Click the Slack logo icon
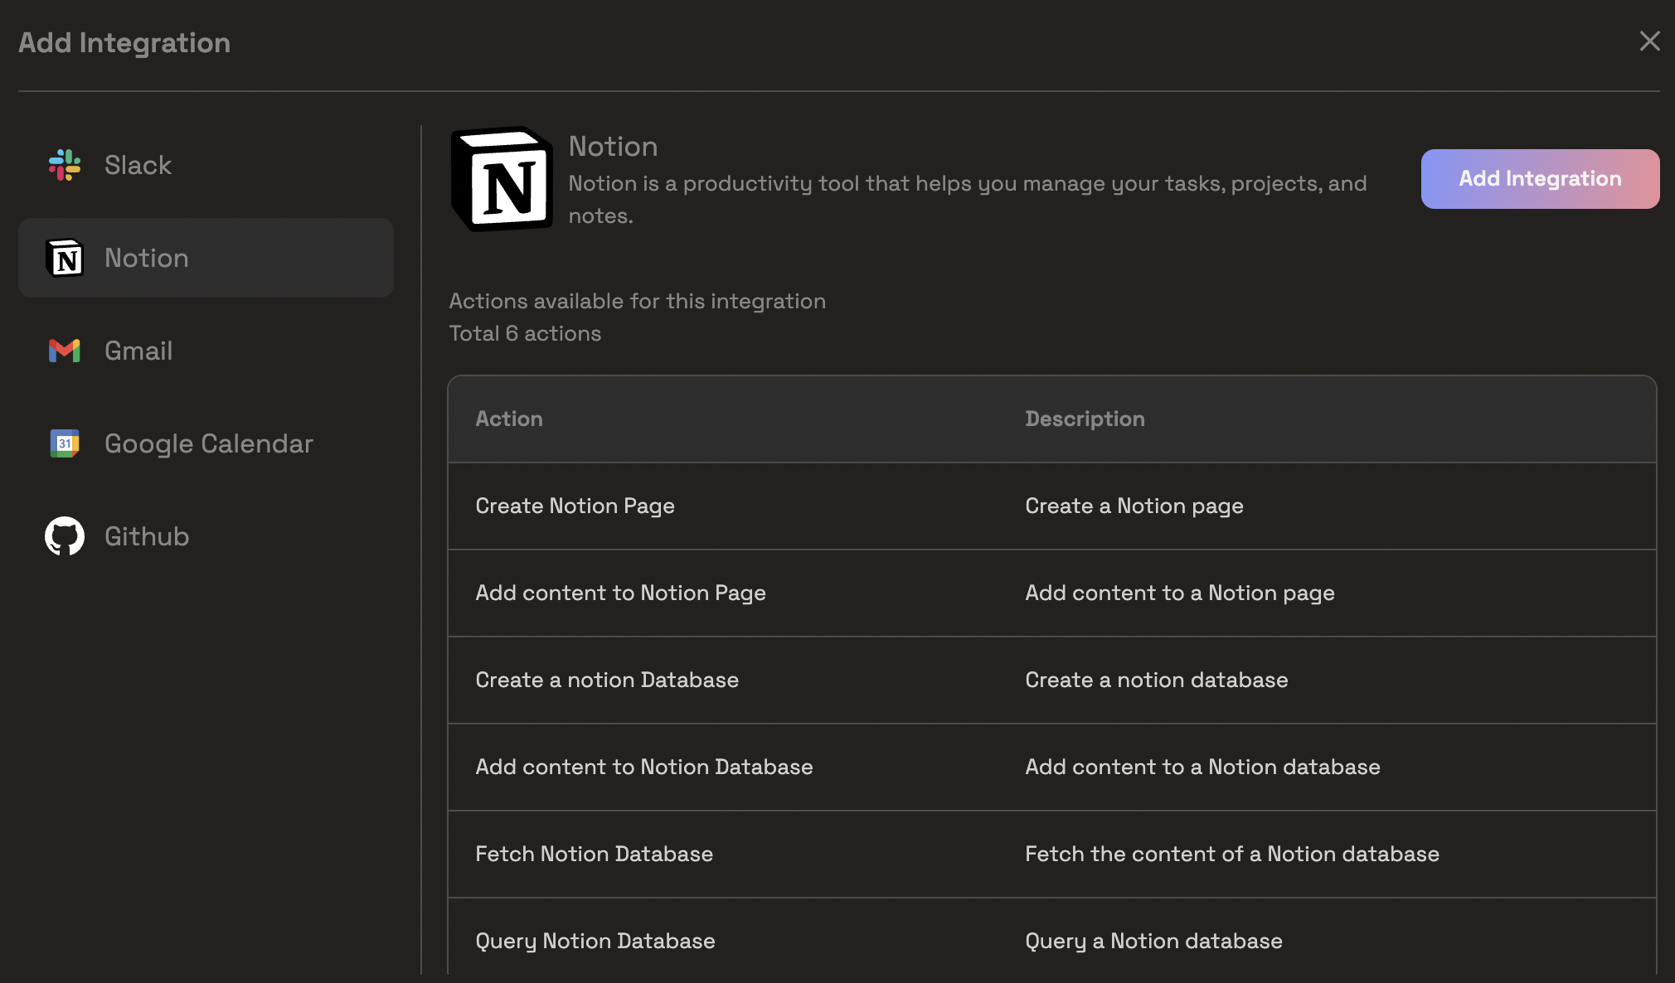 [65, 165]
